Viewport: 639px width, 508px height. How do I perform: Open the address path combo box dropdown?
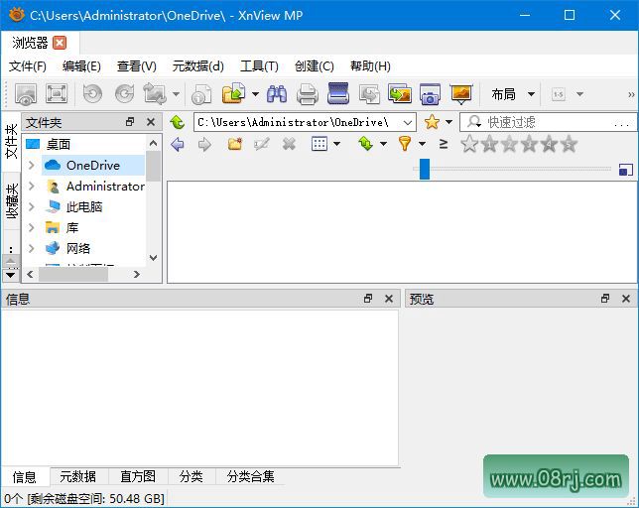pos(407,122)
